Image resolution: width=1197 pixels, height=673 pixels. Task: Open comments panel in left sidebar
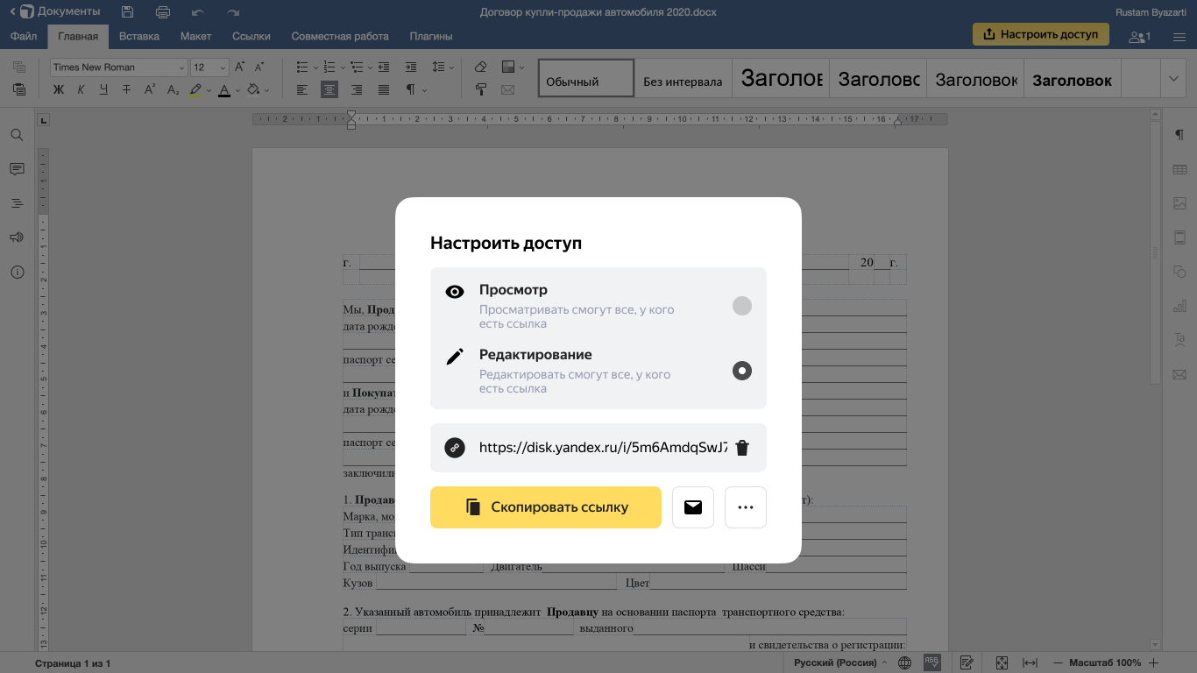(17, 169)
